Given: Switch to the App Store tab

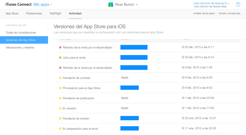Looking at the screenshot, I should tap(12, 14).
